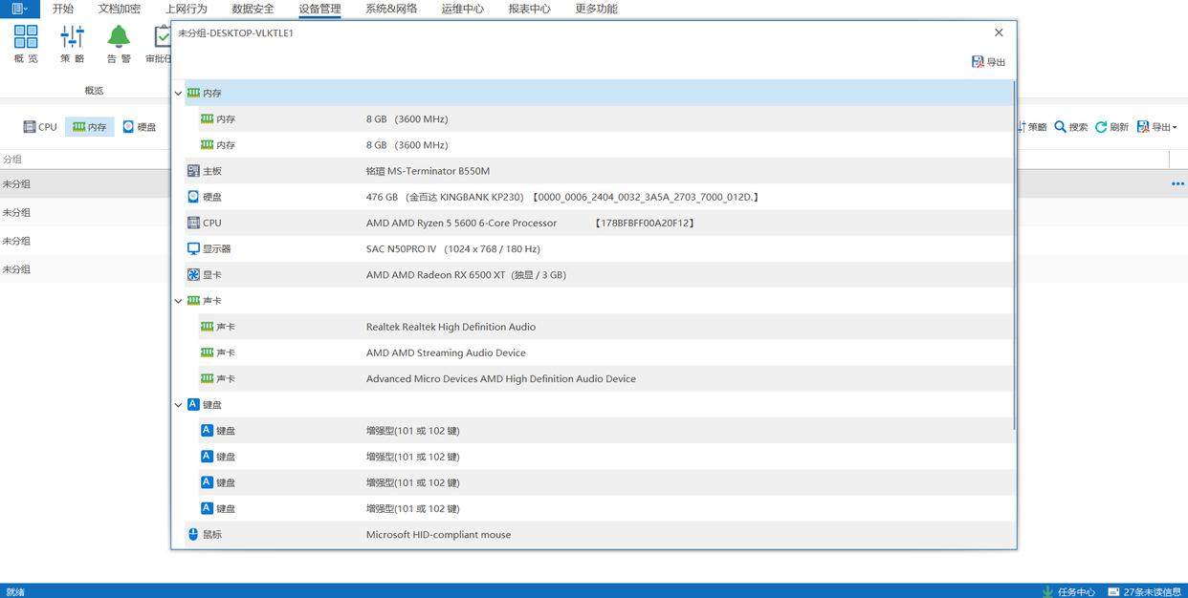Image resolution: width=1188 pixels, height=598 pixels.
Task: Click the three-dot more options button
Action: [x=1177, y=184]
